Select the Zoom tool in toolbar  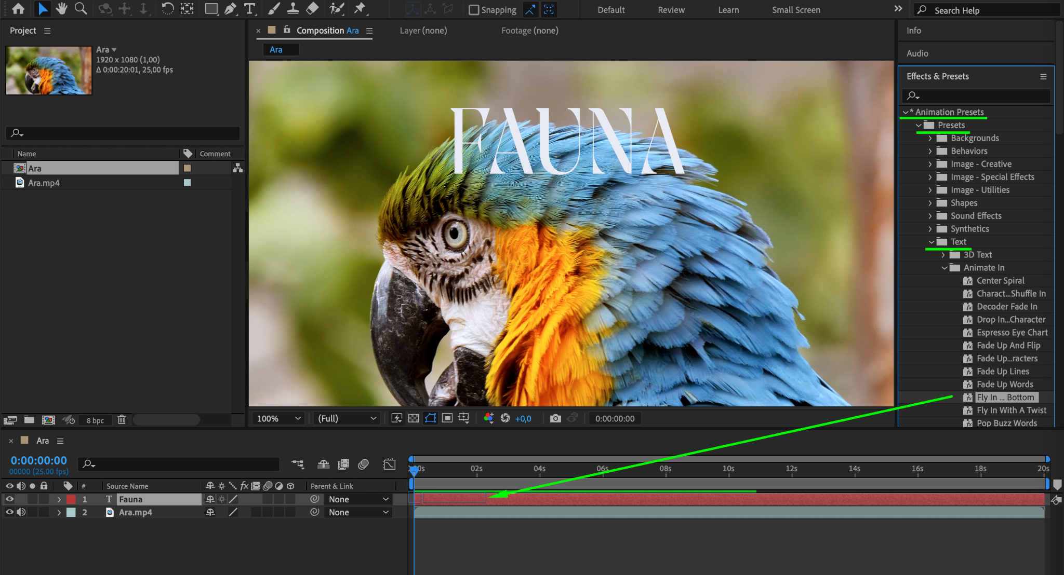(x=81, y=9)
